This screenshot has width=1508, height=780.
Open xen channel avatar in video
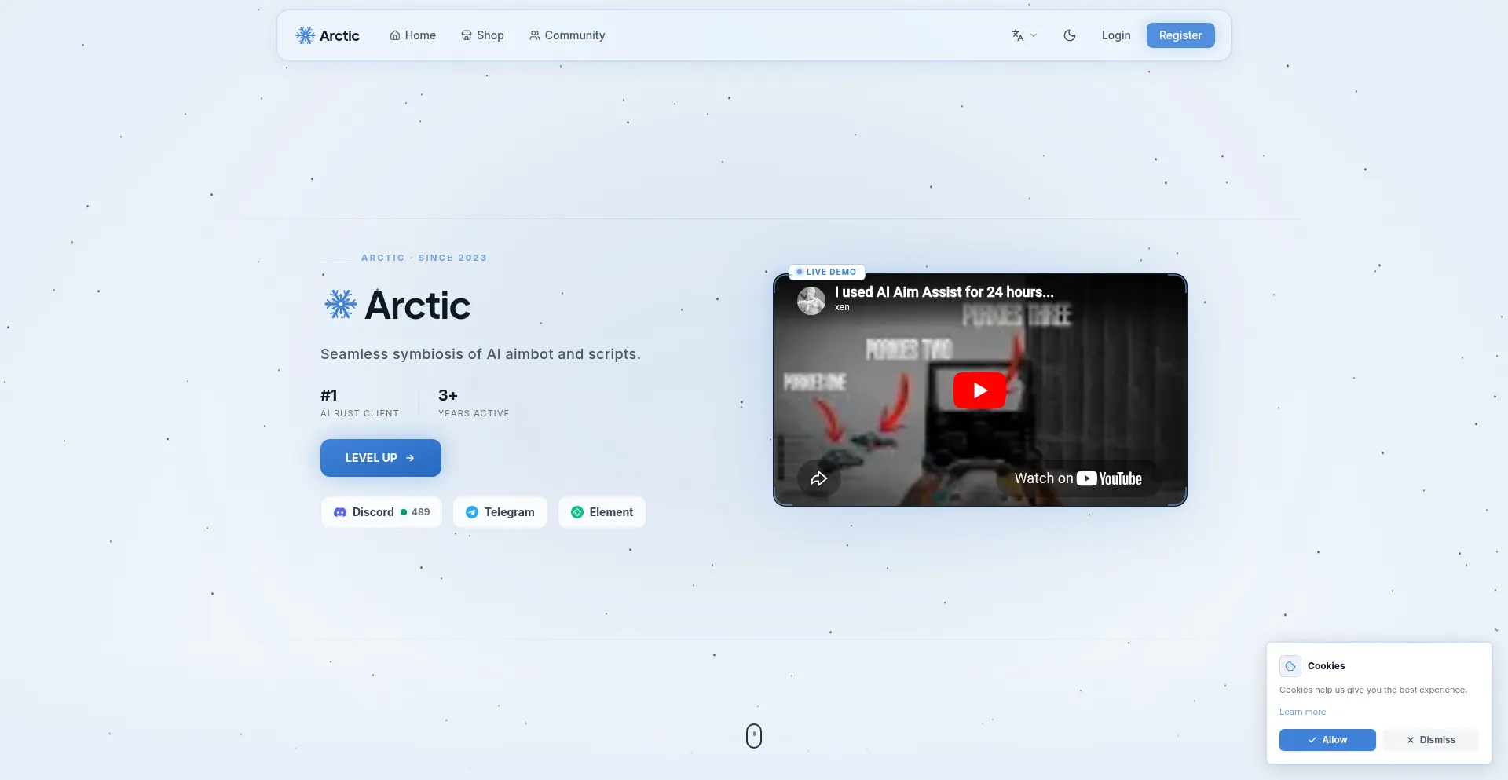pos(811,300)
